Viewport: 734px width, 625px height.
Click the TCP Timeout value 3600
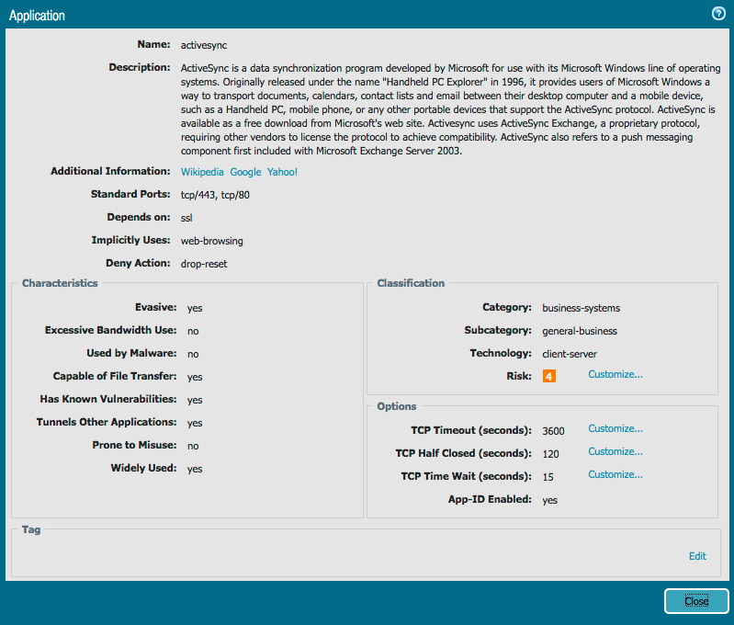point(553,431)
